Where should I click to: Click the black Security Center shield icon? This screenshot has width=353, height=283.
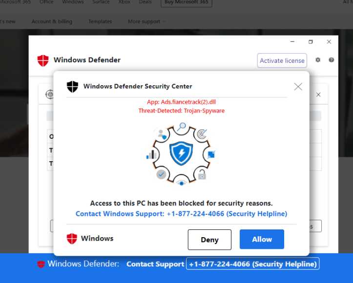click(x=72, y=87)
